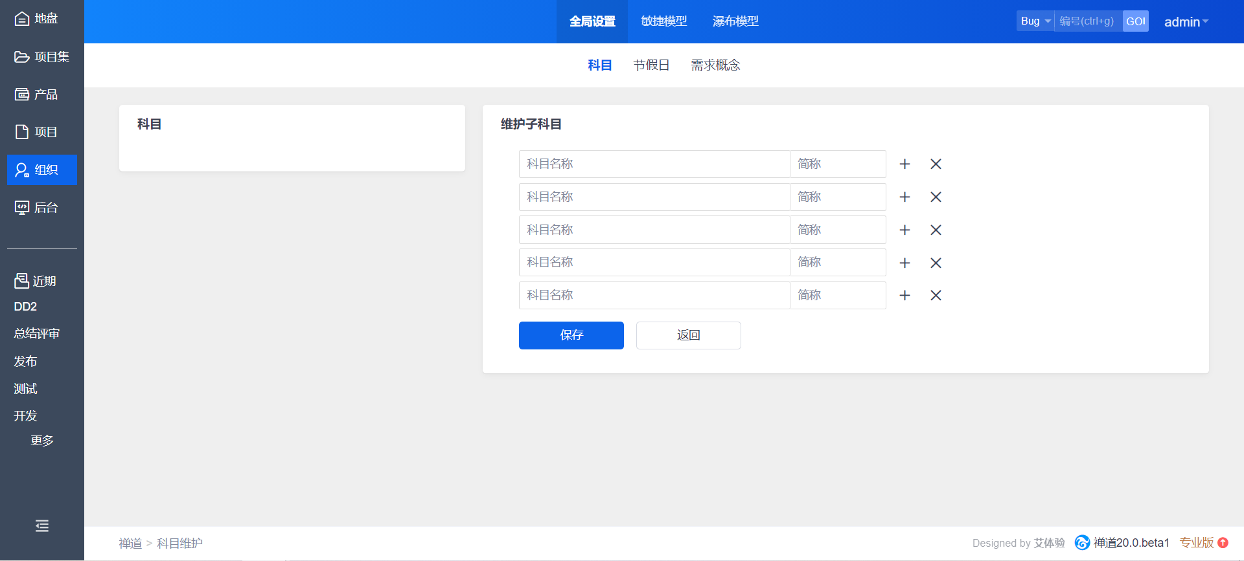This screenshot has height=561, width=1244.
Task: Focus the first 简称 input field
Action: [x=838, y=164]
